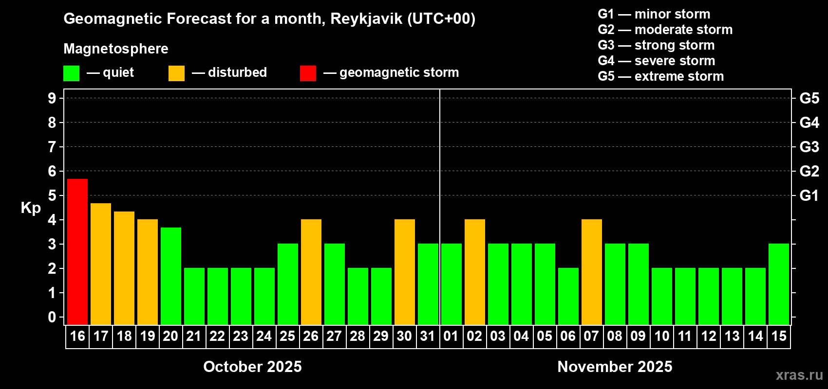Click the green bar for October 20

coord(171,276)
